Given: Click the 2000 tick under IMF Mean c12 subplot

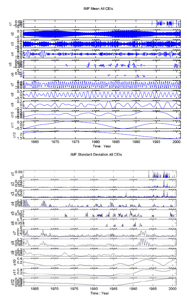Looking at the screenshot, I should [176, 142].
